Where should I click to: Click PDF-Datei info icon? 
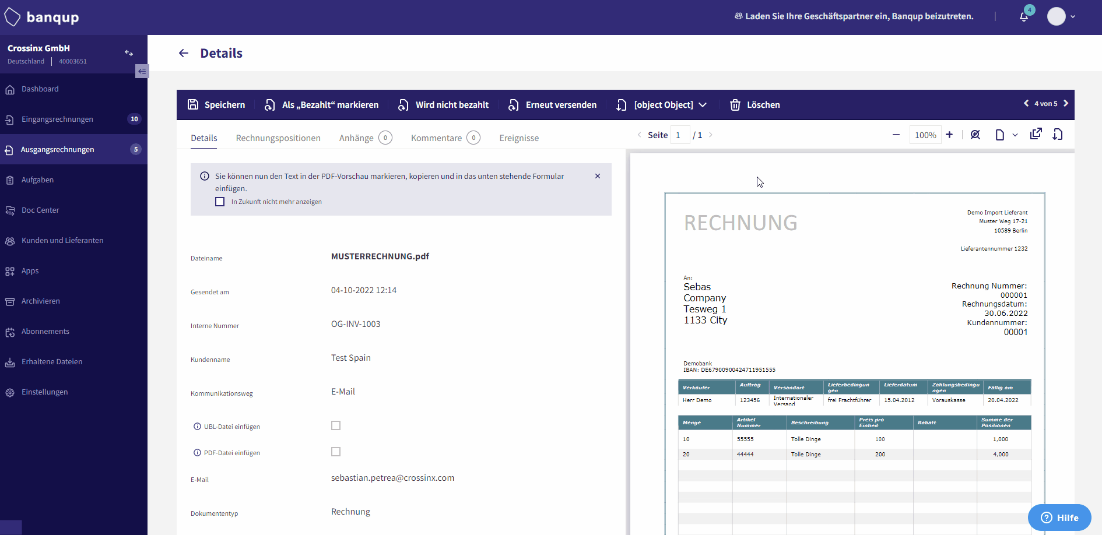tap(197, 453)
